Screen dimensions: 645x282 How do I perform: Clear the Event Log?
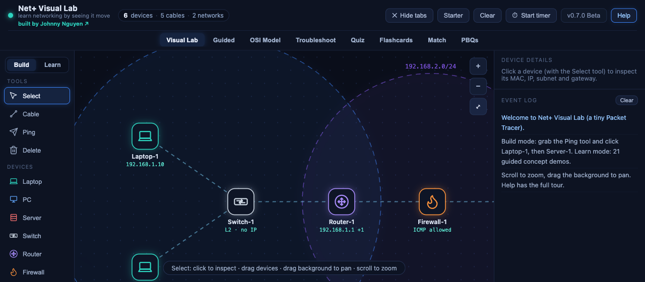(x=627, y=100)
